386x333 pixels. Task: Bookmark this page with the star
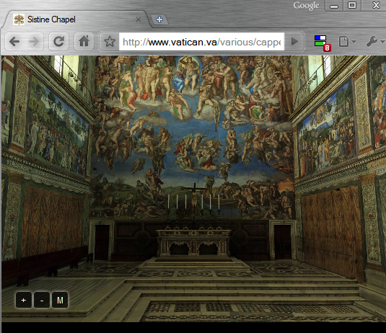110,42
